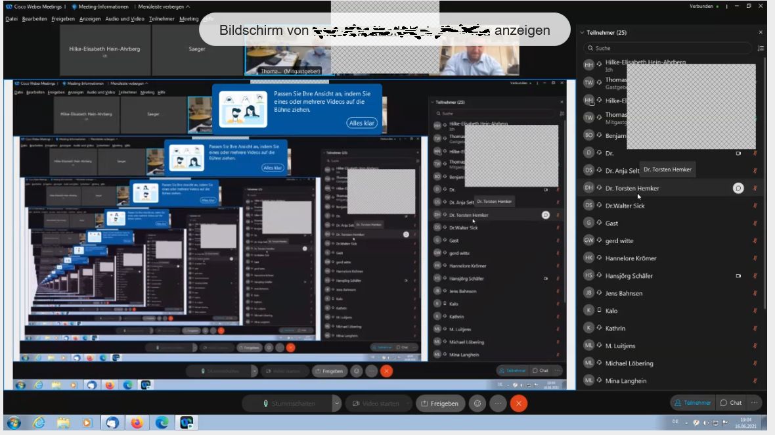The height and width of the screenshot is (435, 775).
Task: Click the Webex taskbar icon
Action: [187, 423]
